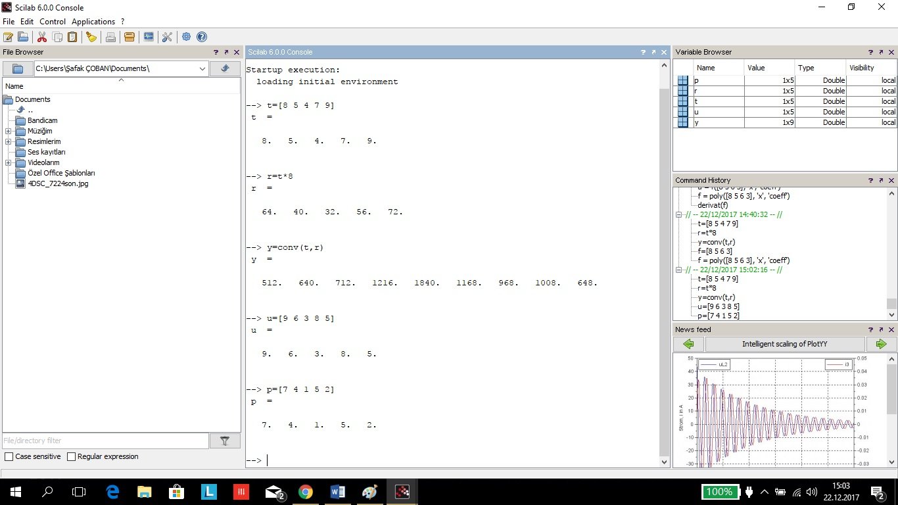Open help for Variable Browser panel
Screen dimensions: 898x505
(x=870, y=52)
